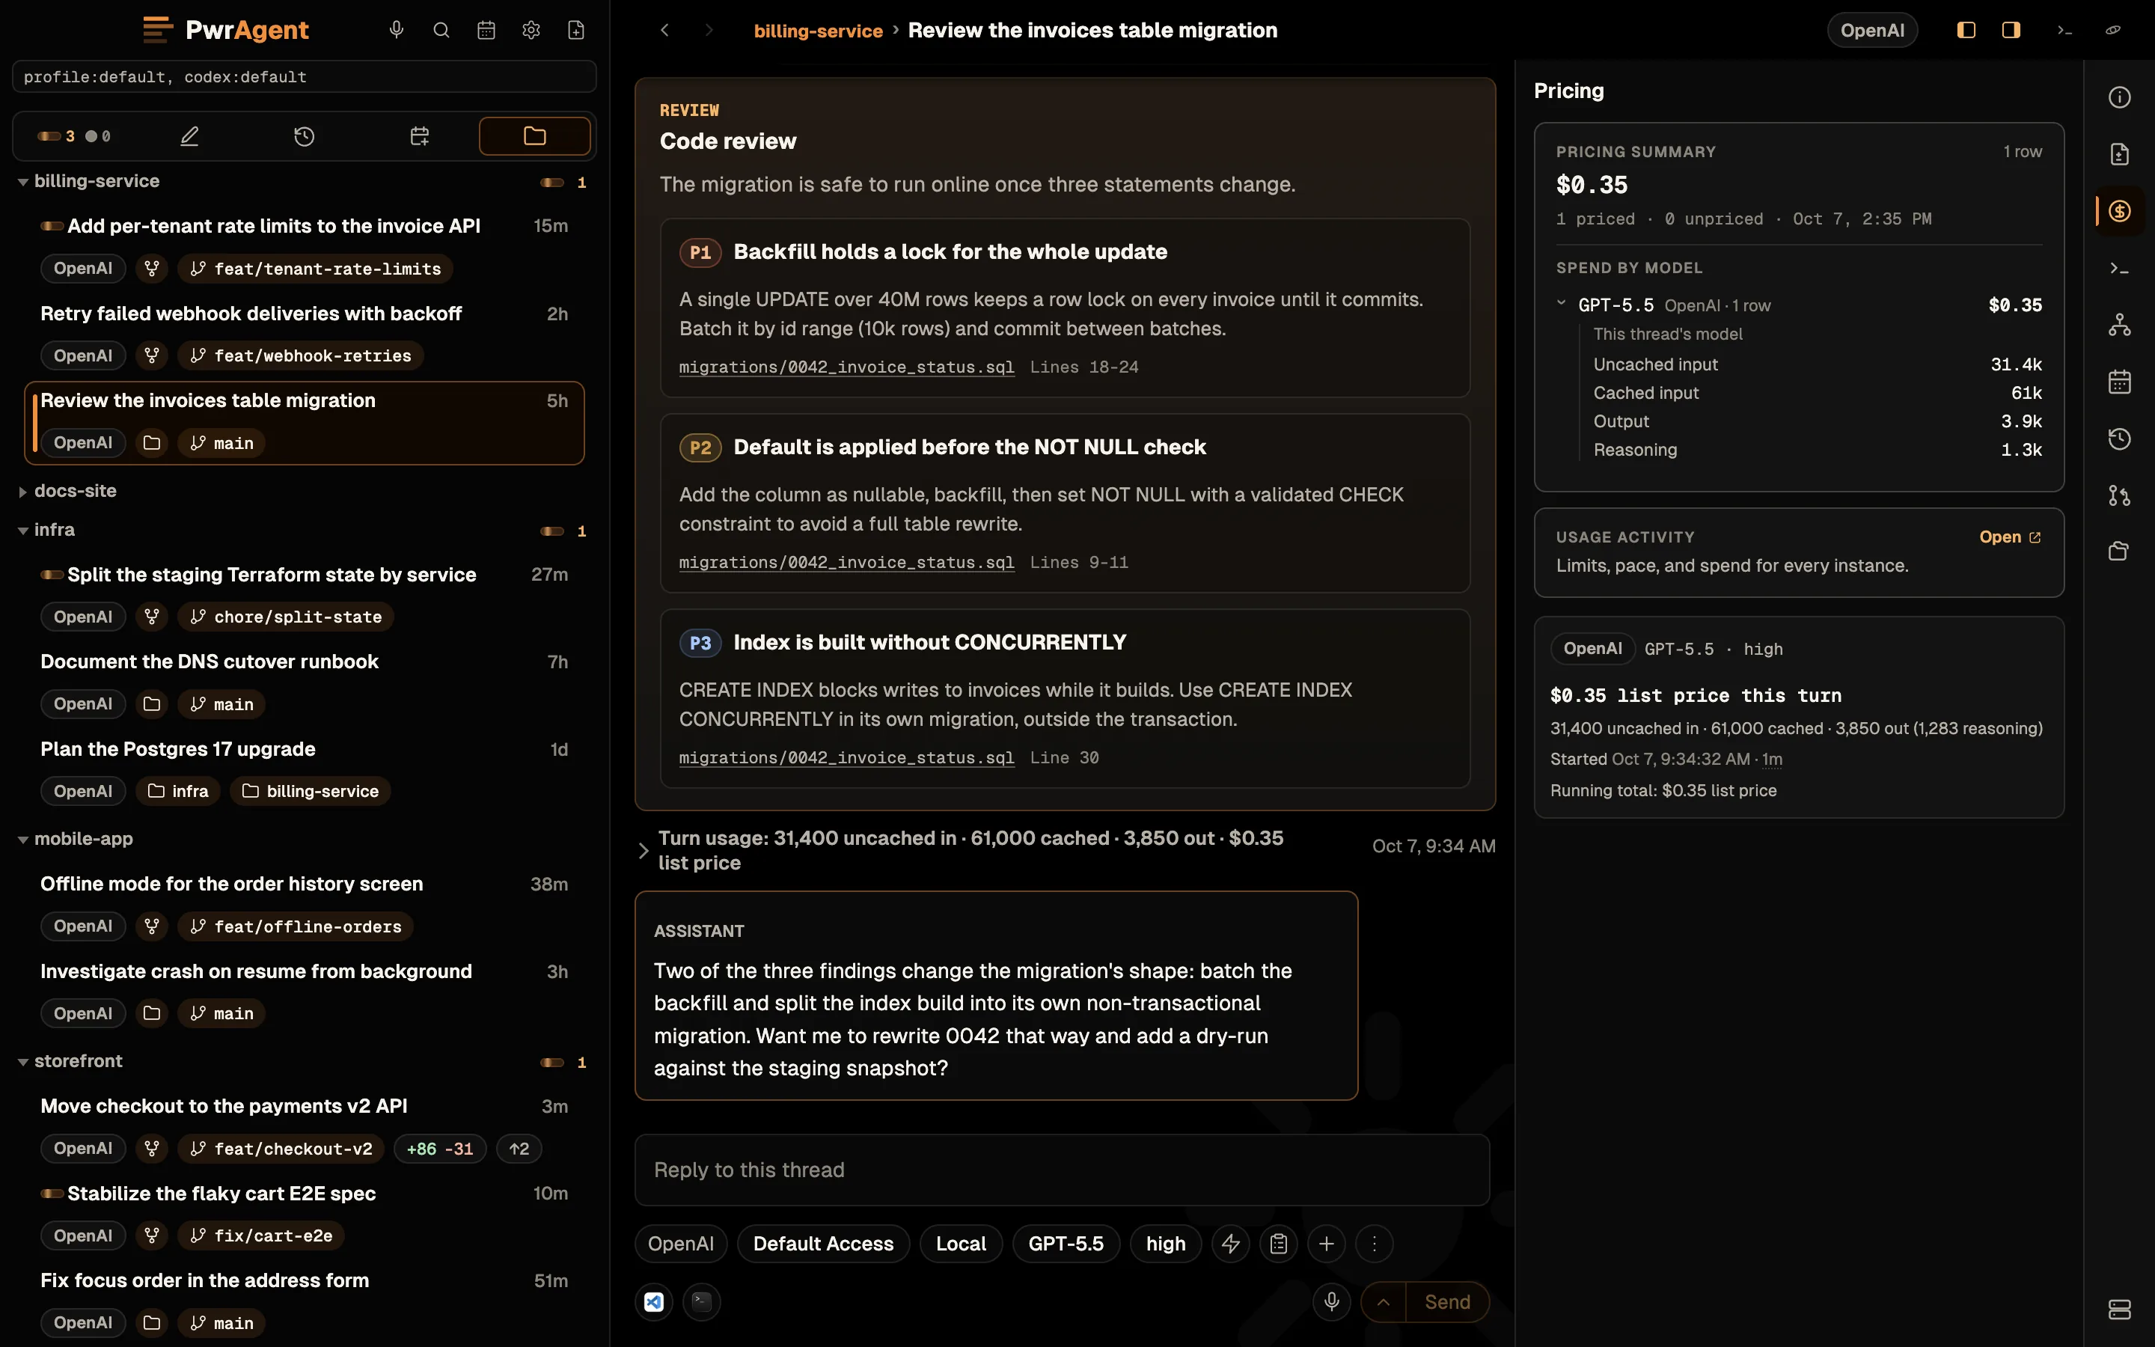
Task: Click the new document icon in sidebar header
Action: click(x=576, y=30)
